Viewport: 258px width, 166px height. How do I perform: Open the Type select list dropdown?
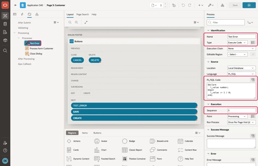click(237, 42)
